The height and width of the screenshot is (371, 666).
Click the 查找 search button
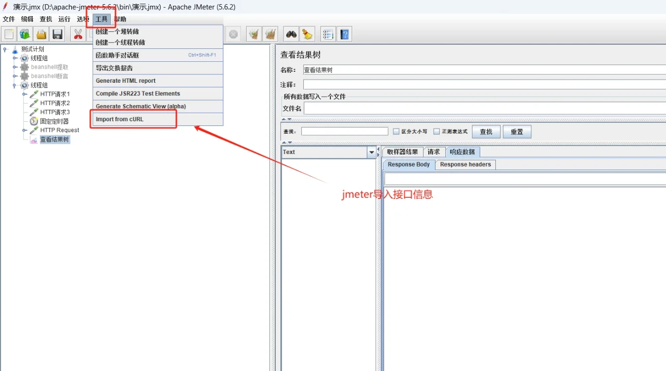click(486, 132)
